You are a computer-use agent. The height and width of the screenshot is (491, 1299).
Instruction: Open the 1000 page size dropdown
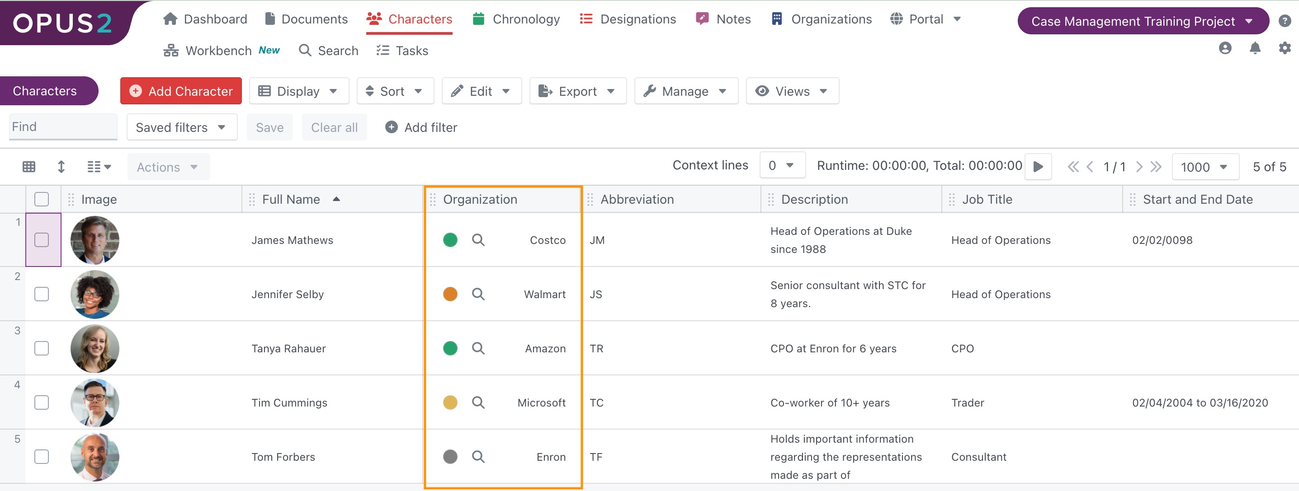point(1205,167)
